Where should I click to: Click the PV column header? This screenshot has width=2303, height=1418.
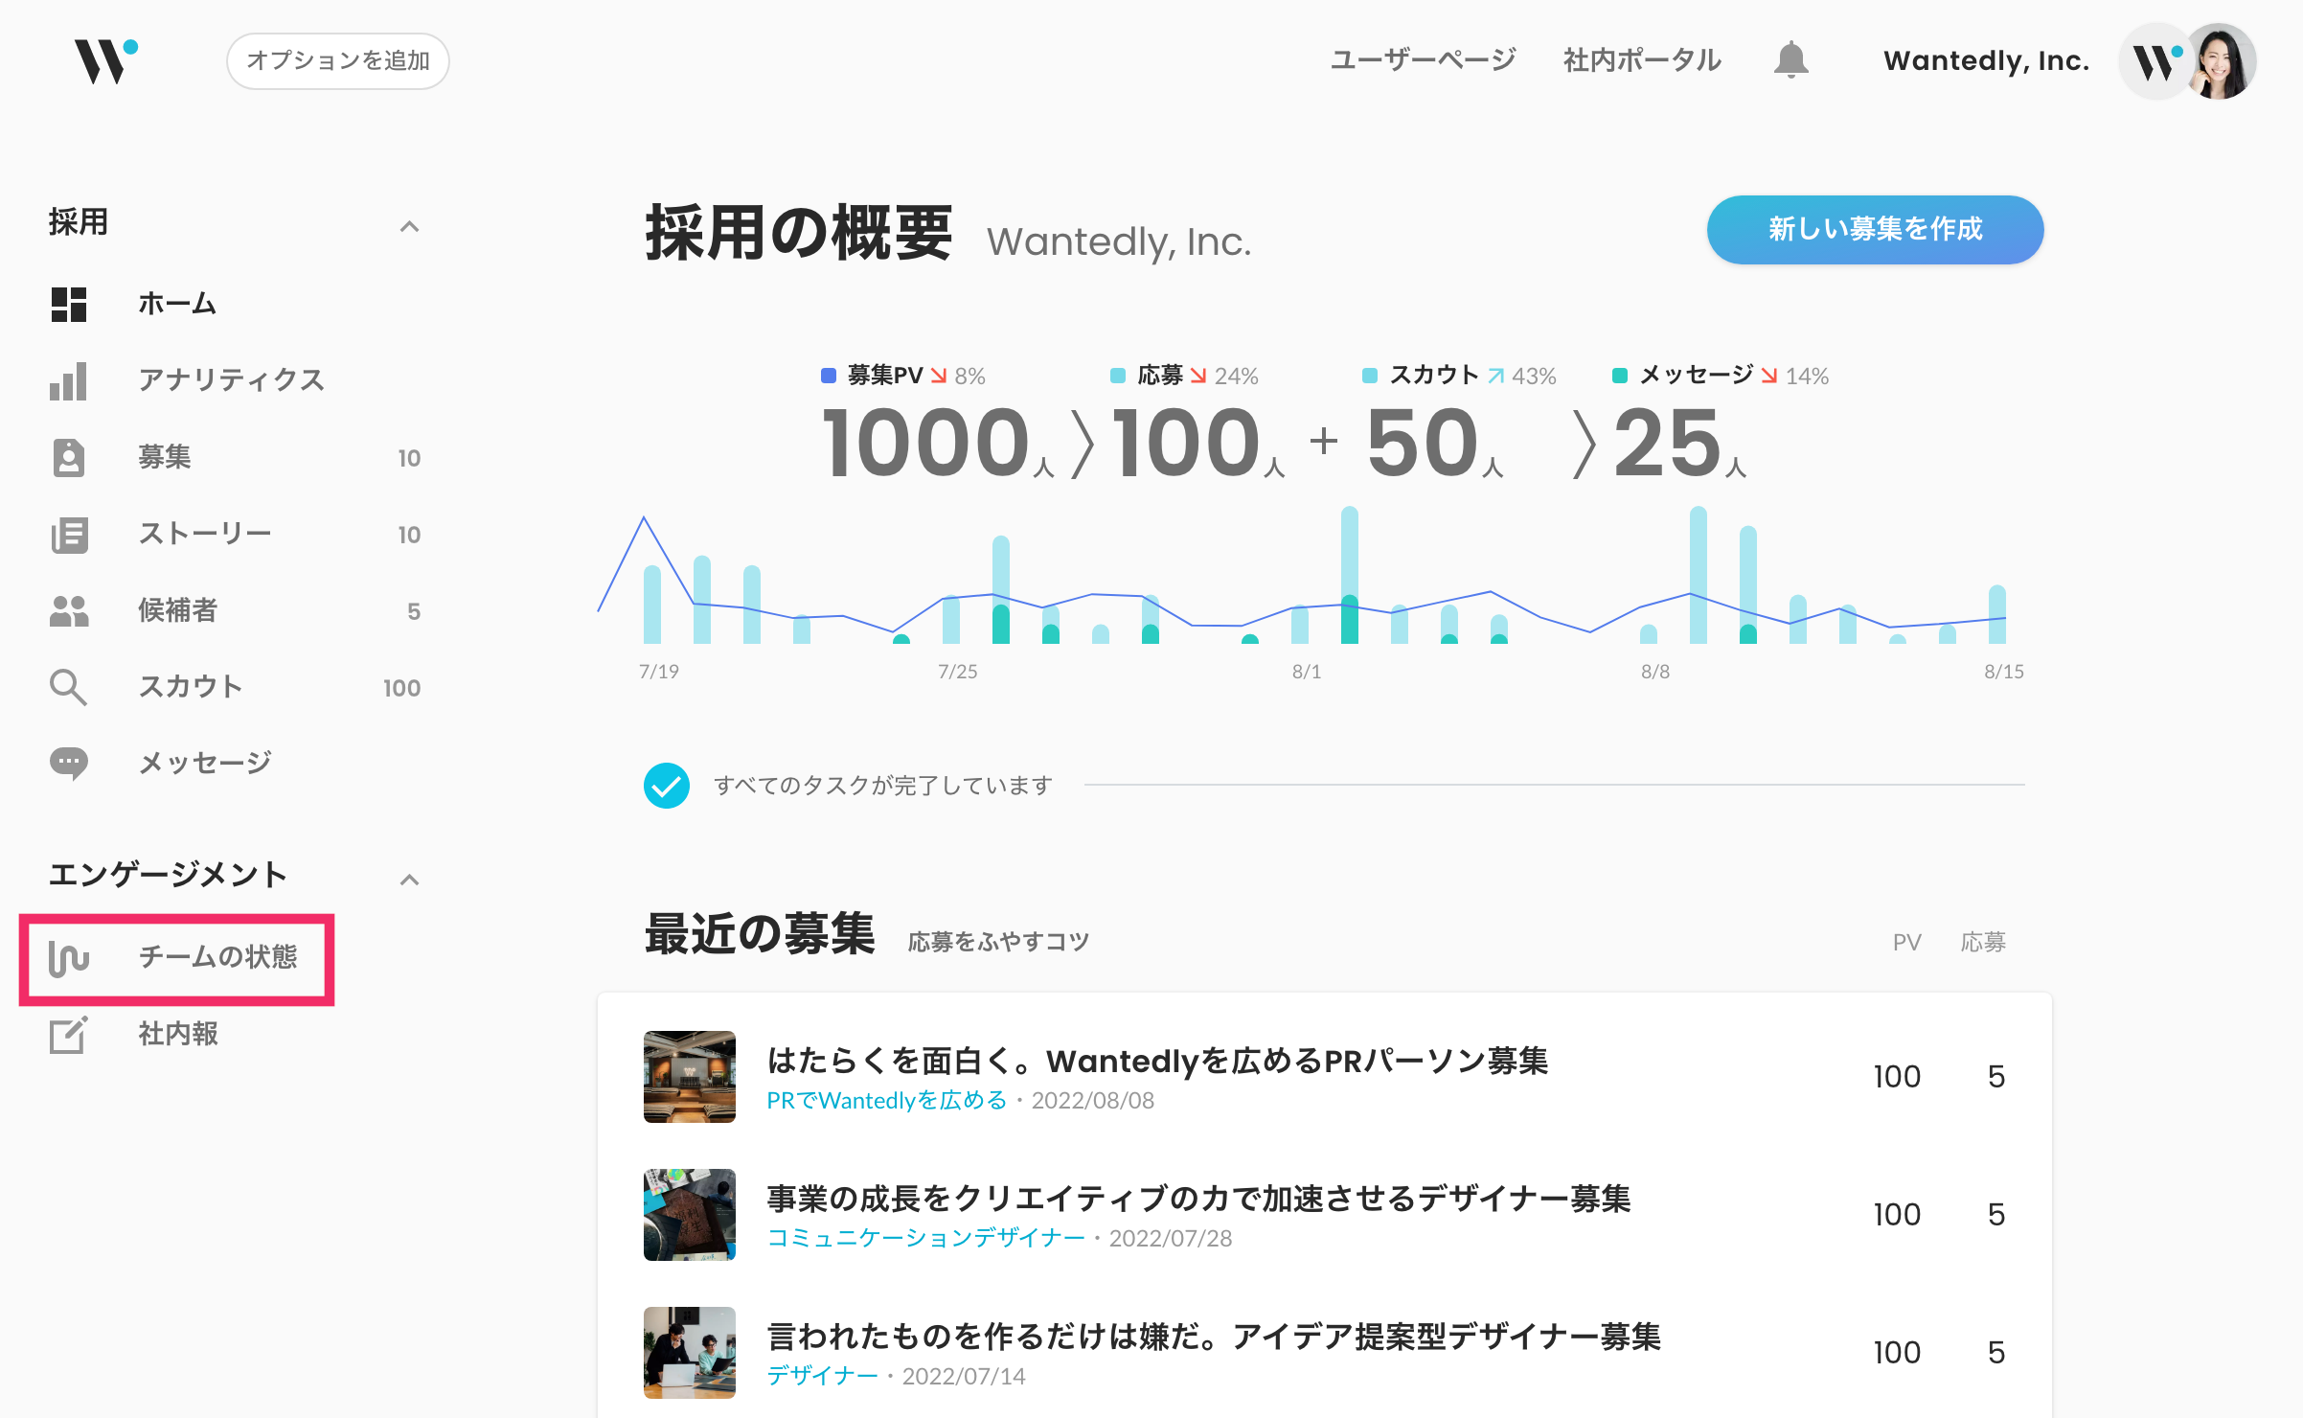(1907, 943)
